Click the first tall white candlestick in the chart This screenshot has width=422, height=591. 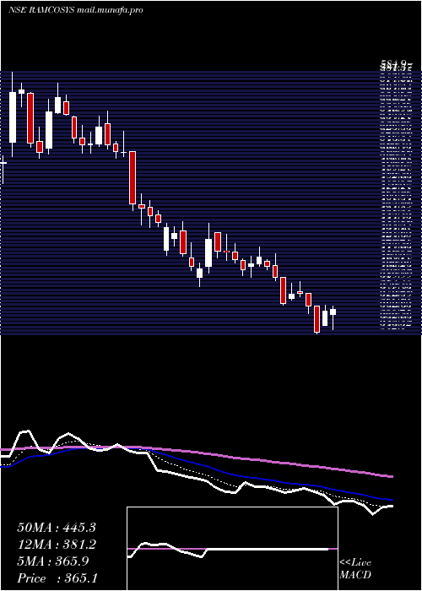[13, 117]
